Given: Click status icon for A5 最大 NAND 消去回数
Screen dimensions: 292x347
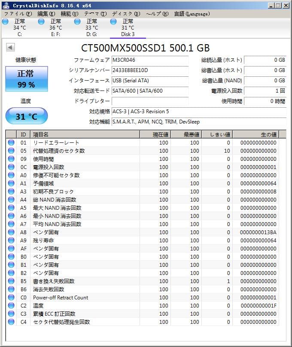Looking at the screenshot, I should [11, 208].
